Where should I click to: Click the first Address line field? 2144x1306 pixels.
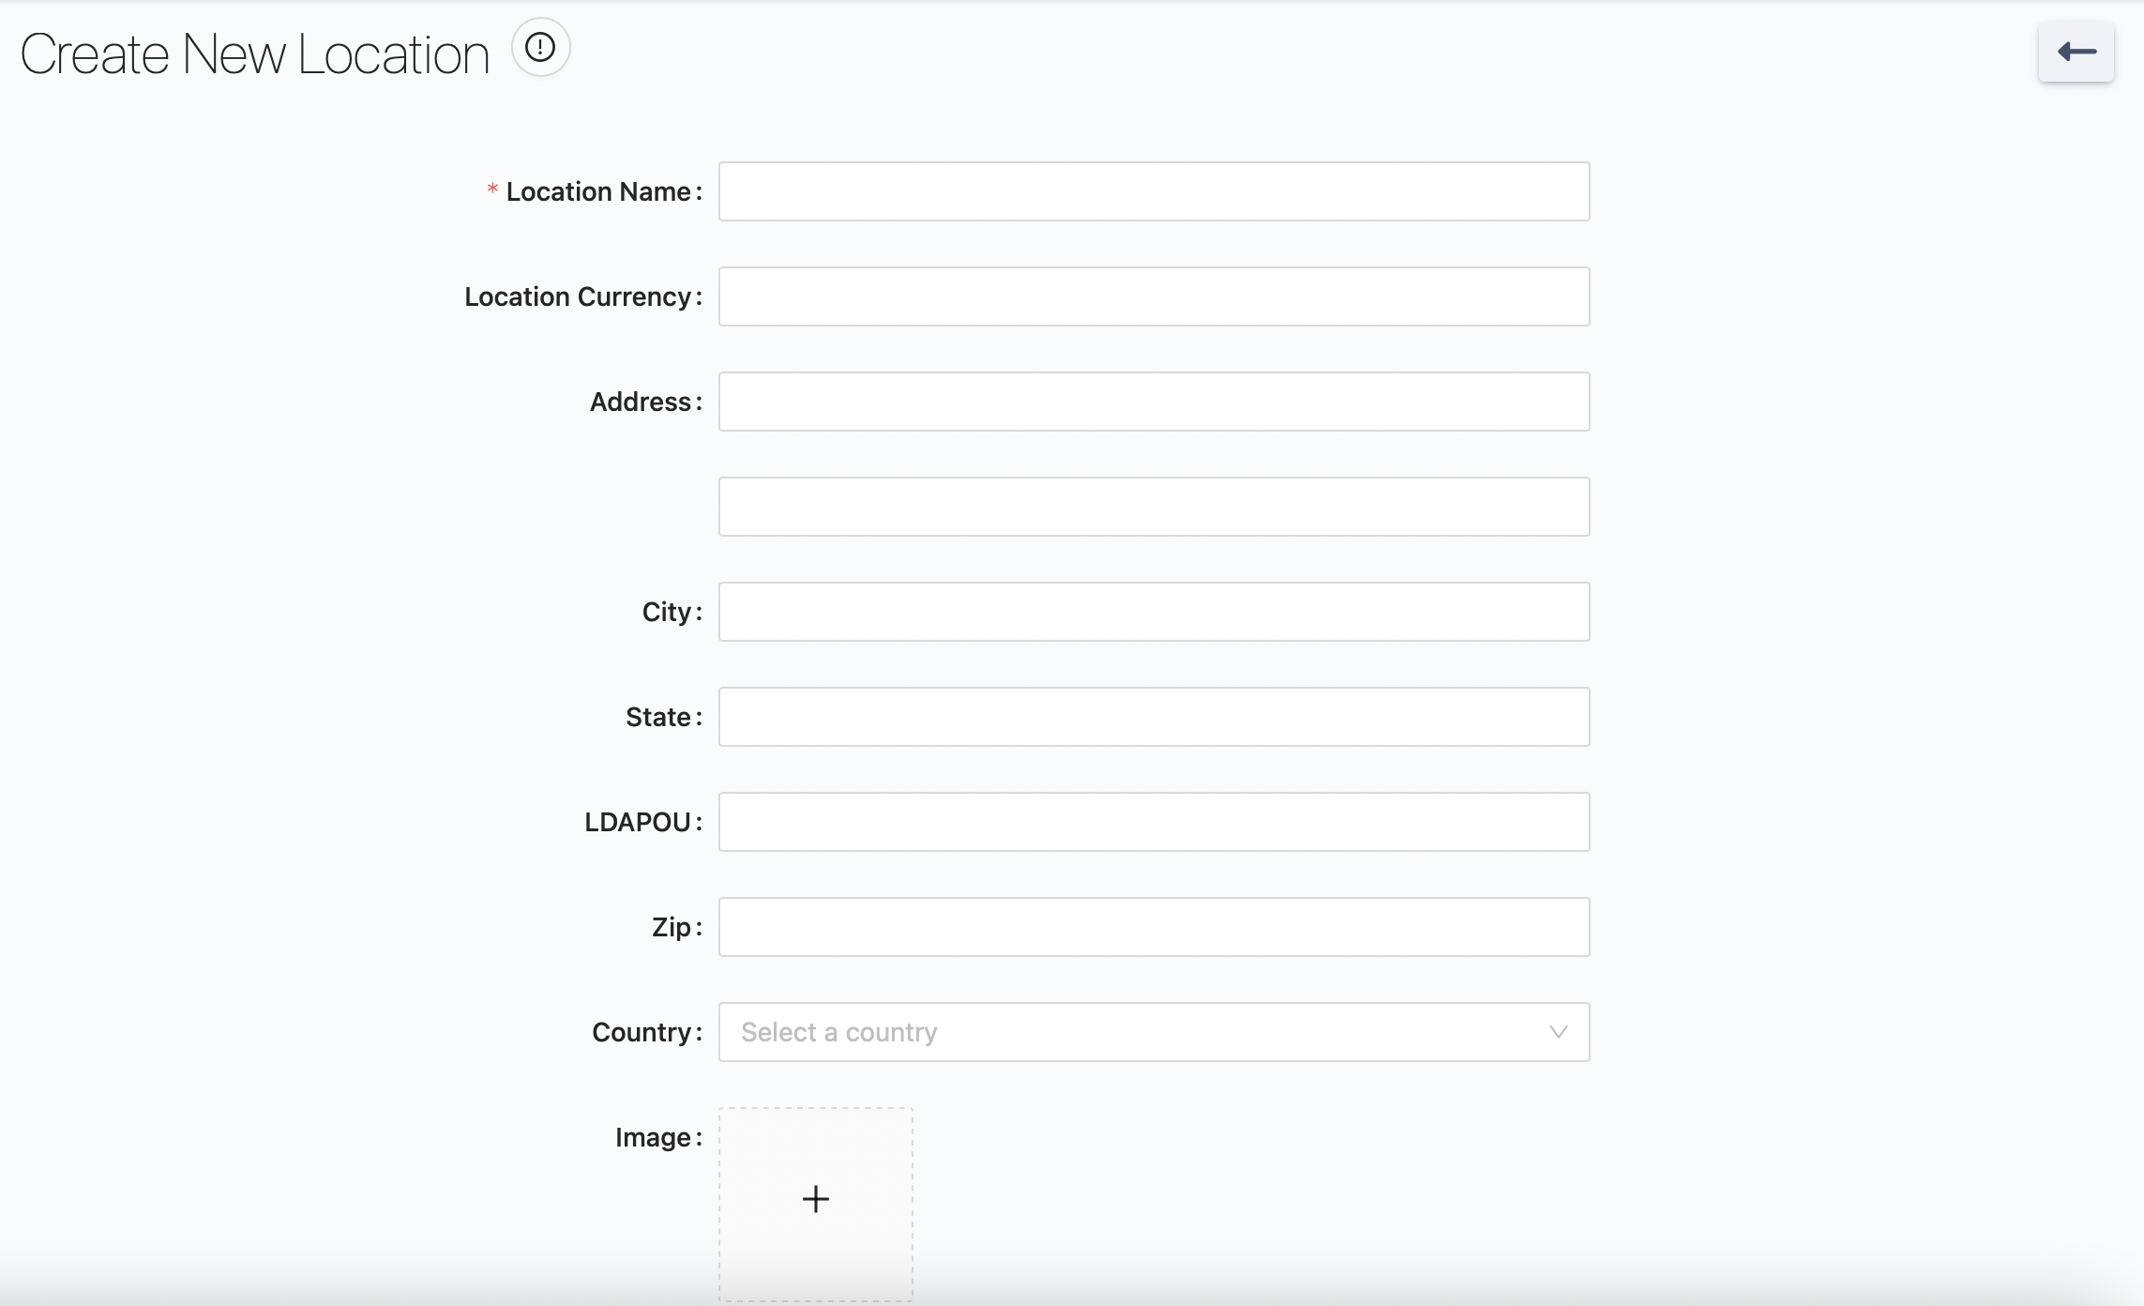click(1154, 402)
